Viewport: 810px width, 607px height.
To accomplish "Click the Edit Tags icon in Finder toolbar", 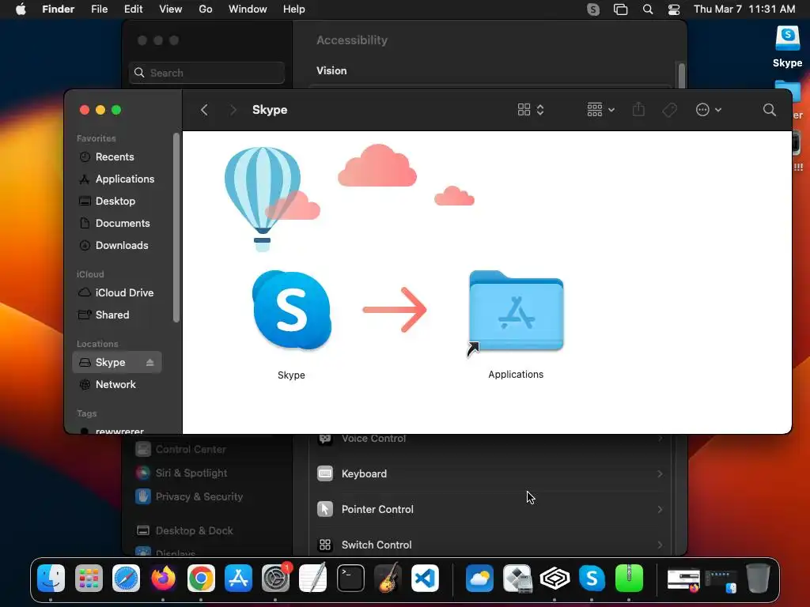I will (x=669, y=110).
